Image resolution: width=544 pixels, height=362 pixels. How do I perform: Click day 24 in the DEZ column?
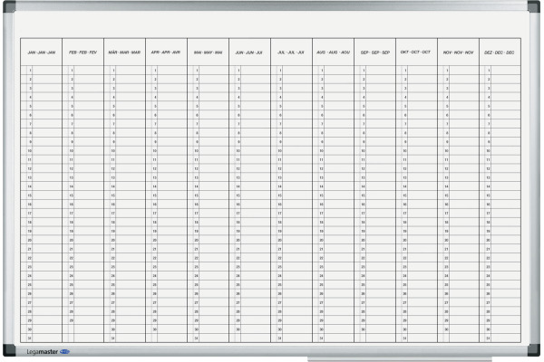click(x=488, y=276)
